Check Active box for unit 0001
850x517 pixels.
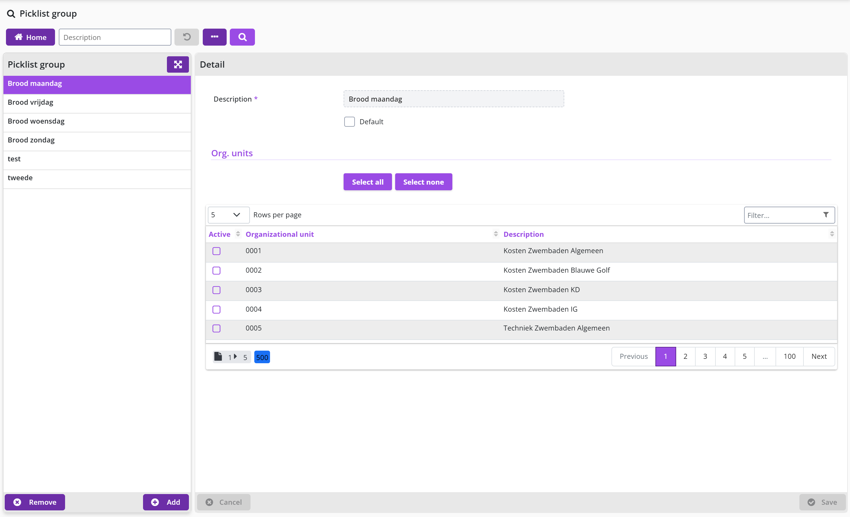click(216, 251)
